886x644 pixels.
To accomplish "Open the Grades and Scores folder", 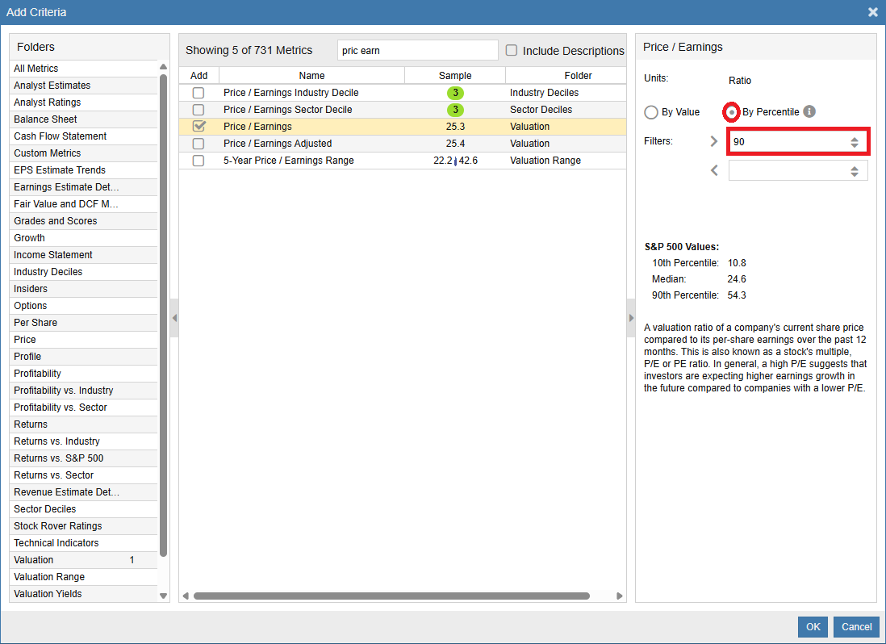I will point(83,221).
